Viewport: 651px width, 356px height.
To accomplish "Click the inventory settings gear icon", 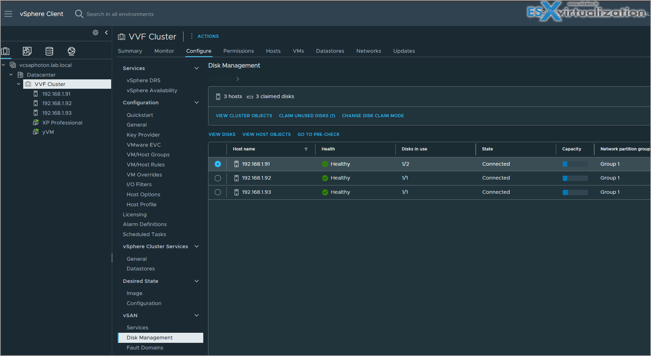I will click(x=96, y=33).
